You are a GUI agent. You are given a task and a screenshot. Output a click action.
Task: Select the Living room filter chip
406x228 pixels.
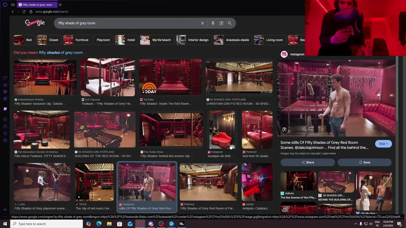269,40
